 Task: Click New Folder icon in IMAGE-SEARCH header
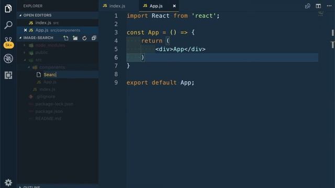75,38
